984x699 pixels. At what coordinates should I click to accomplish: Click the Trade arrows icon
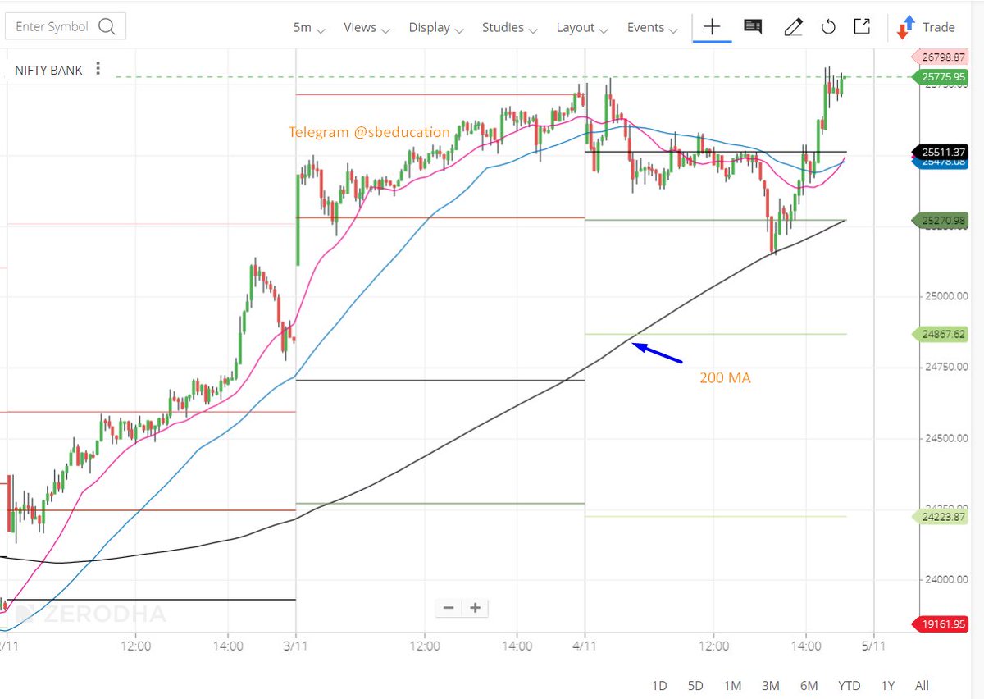tap(905, 27)
